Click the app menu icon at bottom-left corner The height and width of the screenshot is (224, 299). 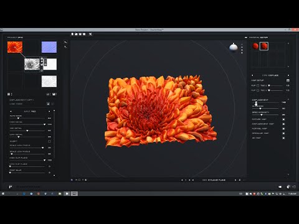pos(10,187)
